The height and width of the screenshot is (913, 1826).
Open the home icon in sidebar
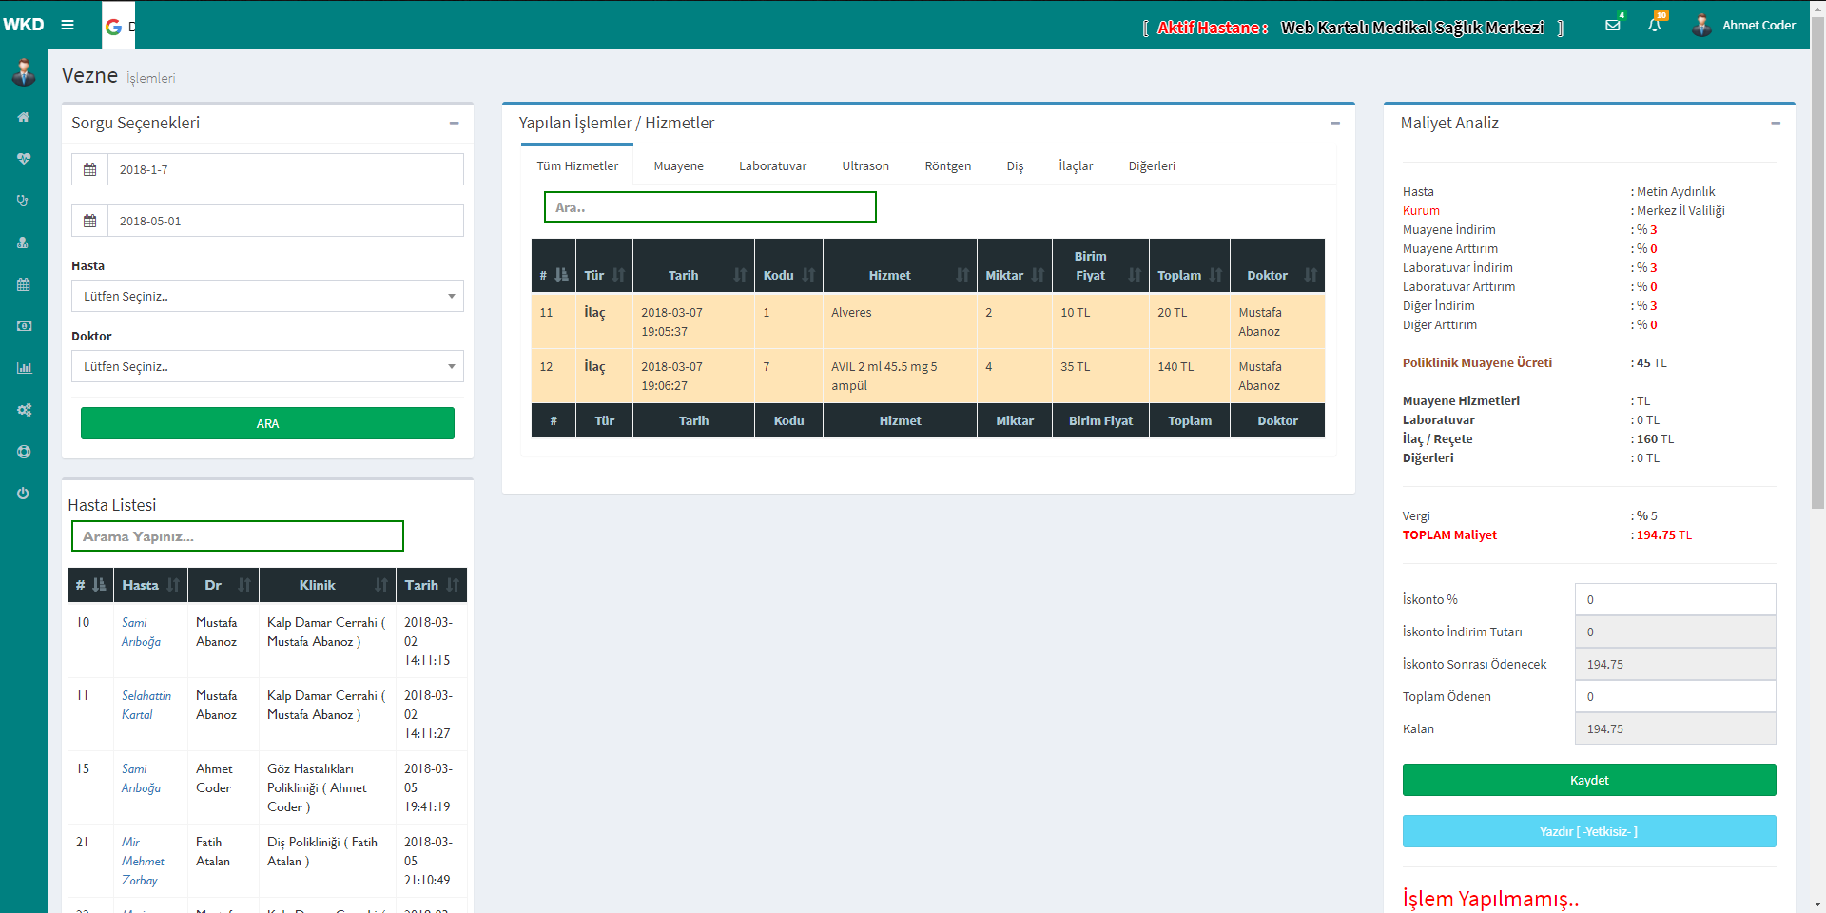24,117
